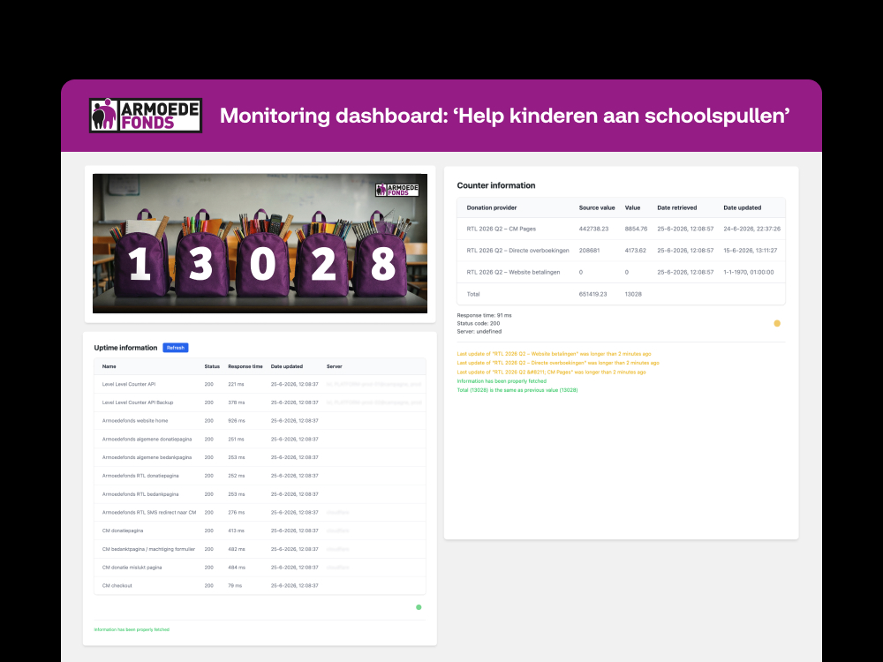Click the value 4173.62
Screen dimensions: 883x662
pos(635,251)
